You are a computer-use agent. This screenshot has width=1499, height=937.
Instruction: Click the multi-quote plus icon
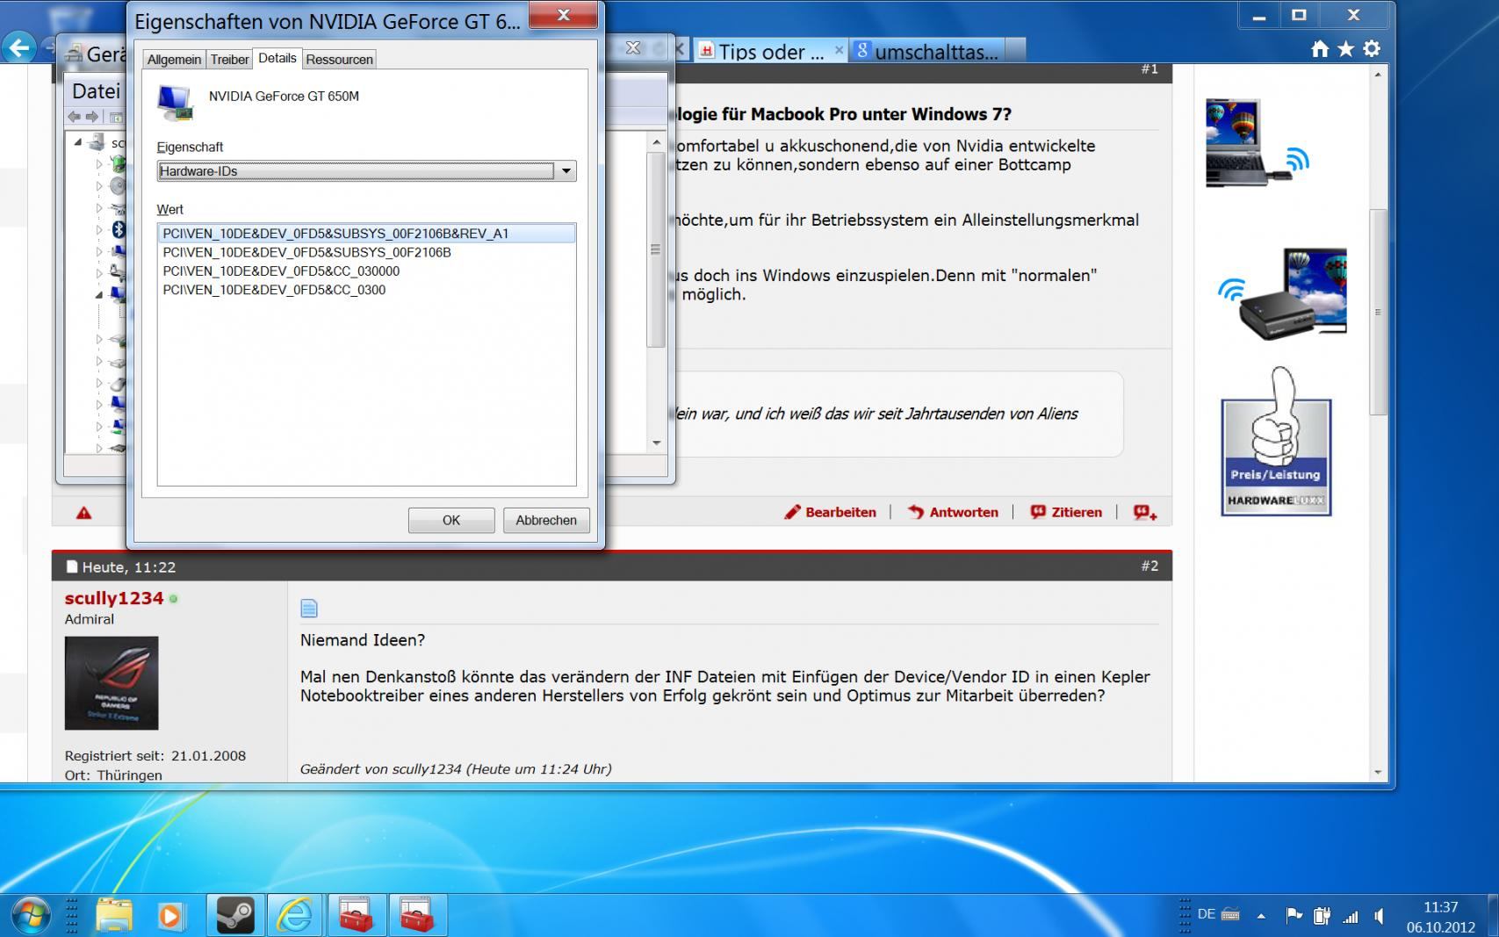[1144, 512]
